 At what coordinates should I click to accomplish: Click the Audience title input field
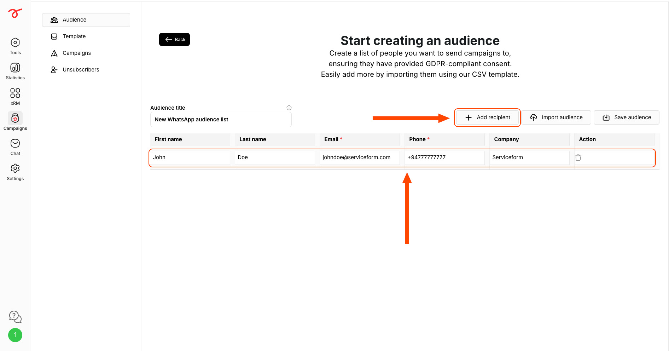tap(221, 120)
